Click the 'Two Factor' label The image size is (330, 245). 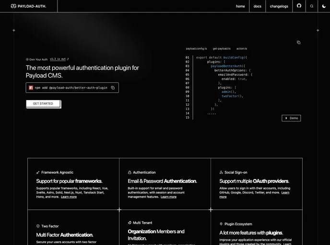coord(50,226)
